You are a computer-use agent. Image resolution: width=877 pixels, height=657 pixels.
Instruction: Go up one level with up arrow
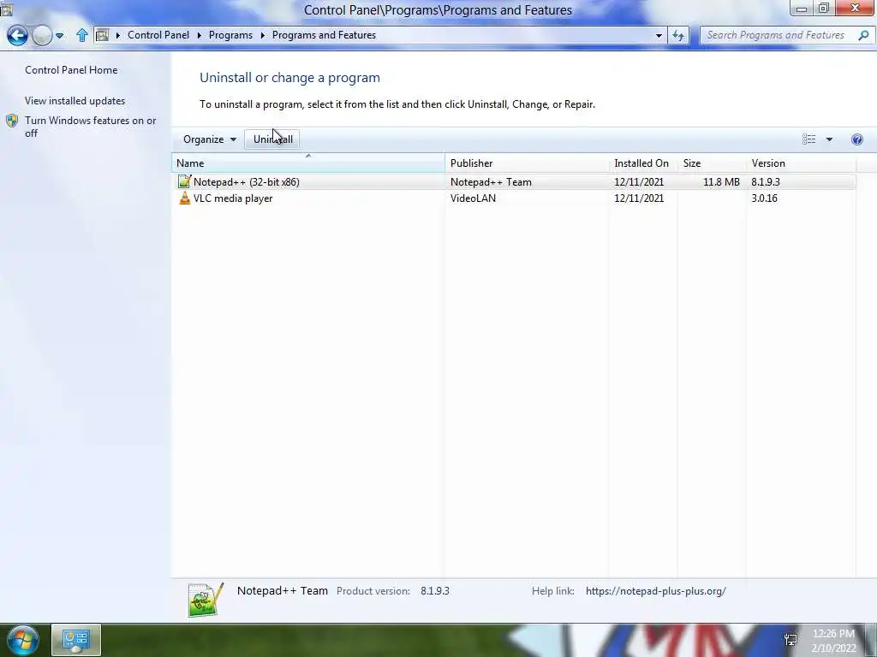[81, 35]
